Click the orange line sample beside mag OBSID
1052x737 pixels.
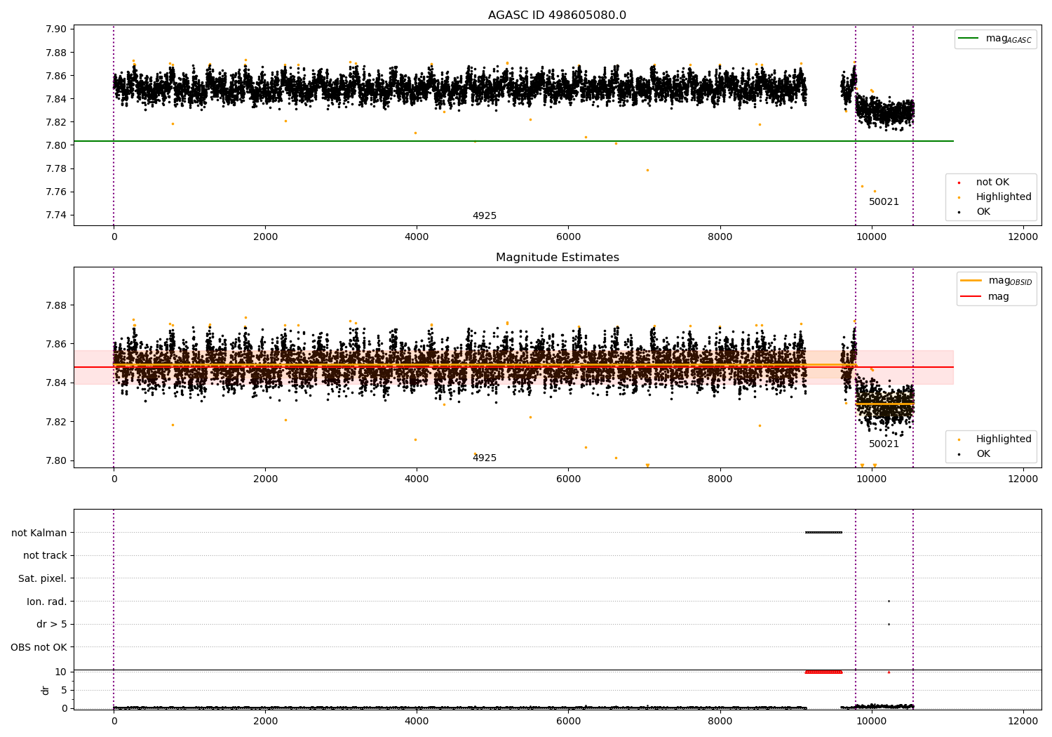pos(971,281)
